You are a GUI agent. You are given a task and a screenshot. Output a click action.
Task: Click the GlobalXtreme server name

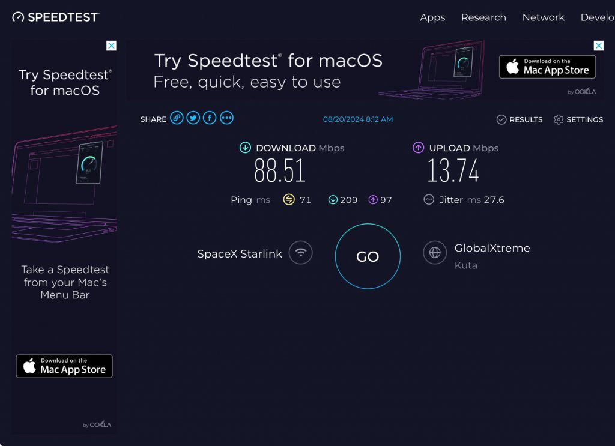[492, 248]
